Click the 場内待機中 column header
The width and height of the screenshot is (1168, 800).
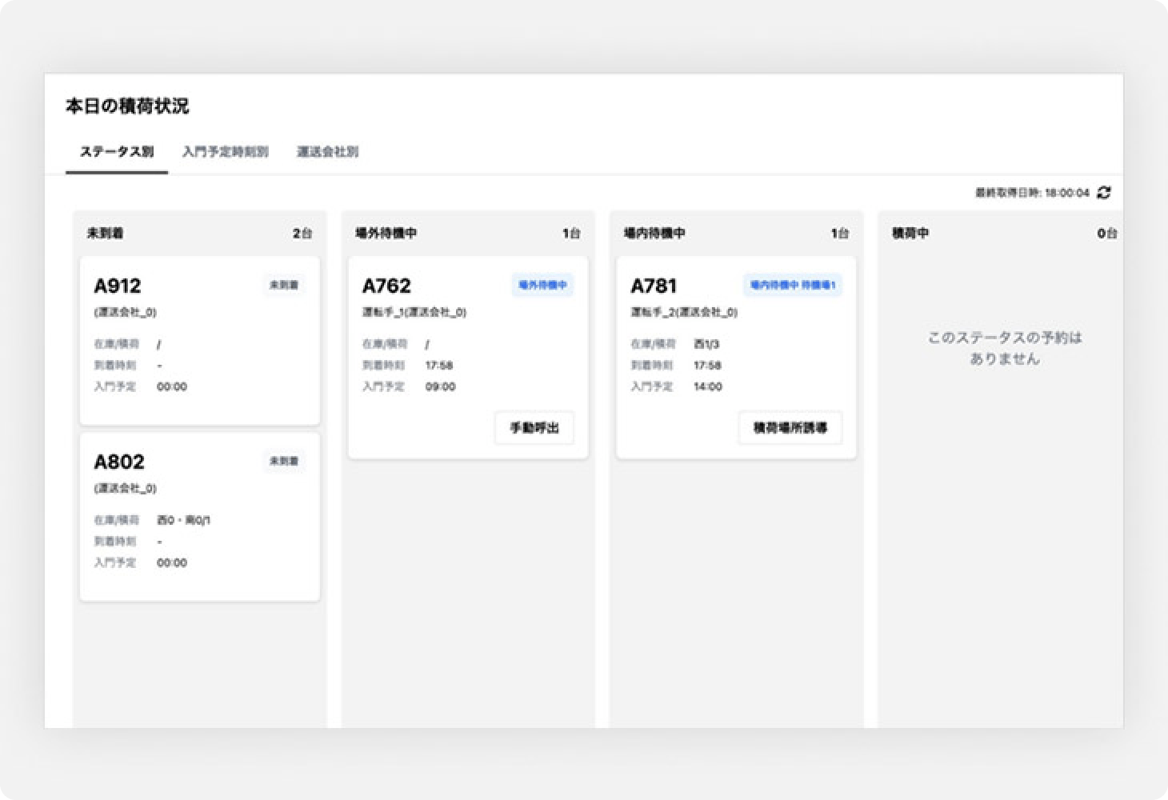point(654,234)
